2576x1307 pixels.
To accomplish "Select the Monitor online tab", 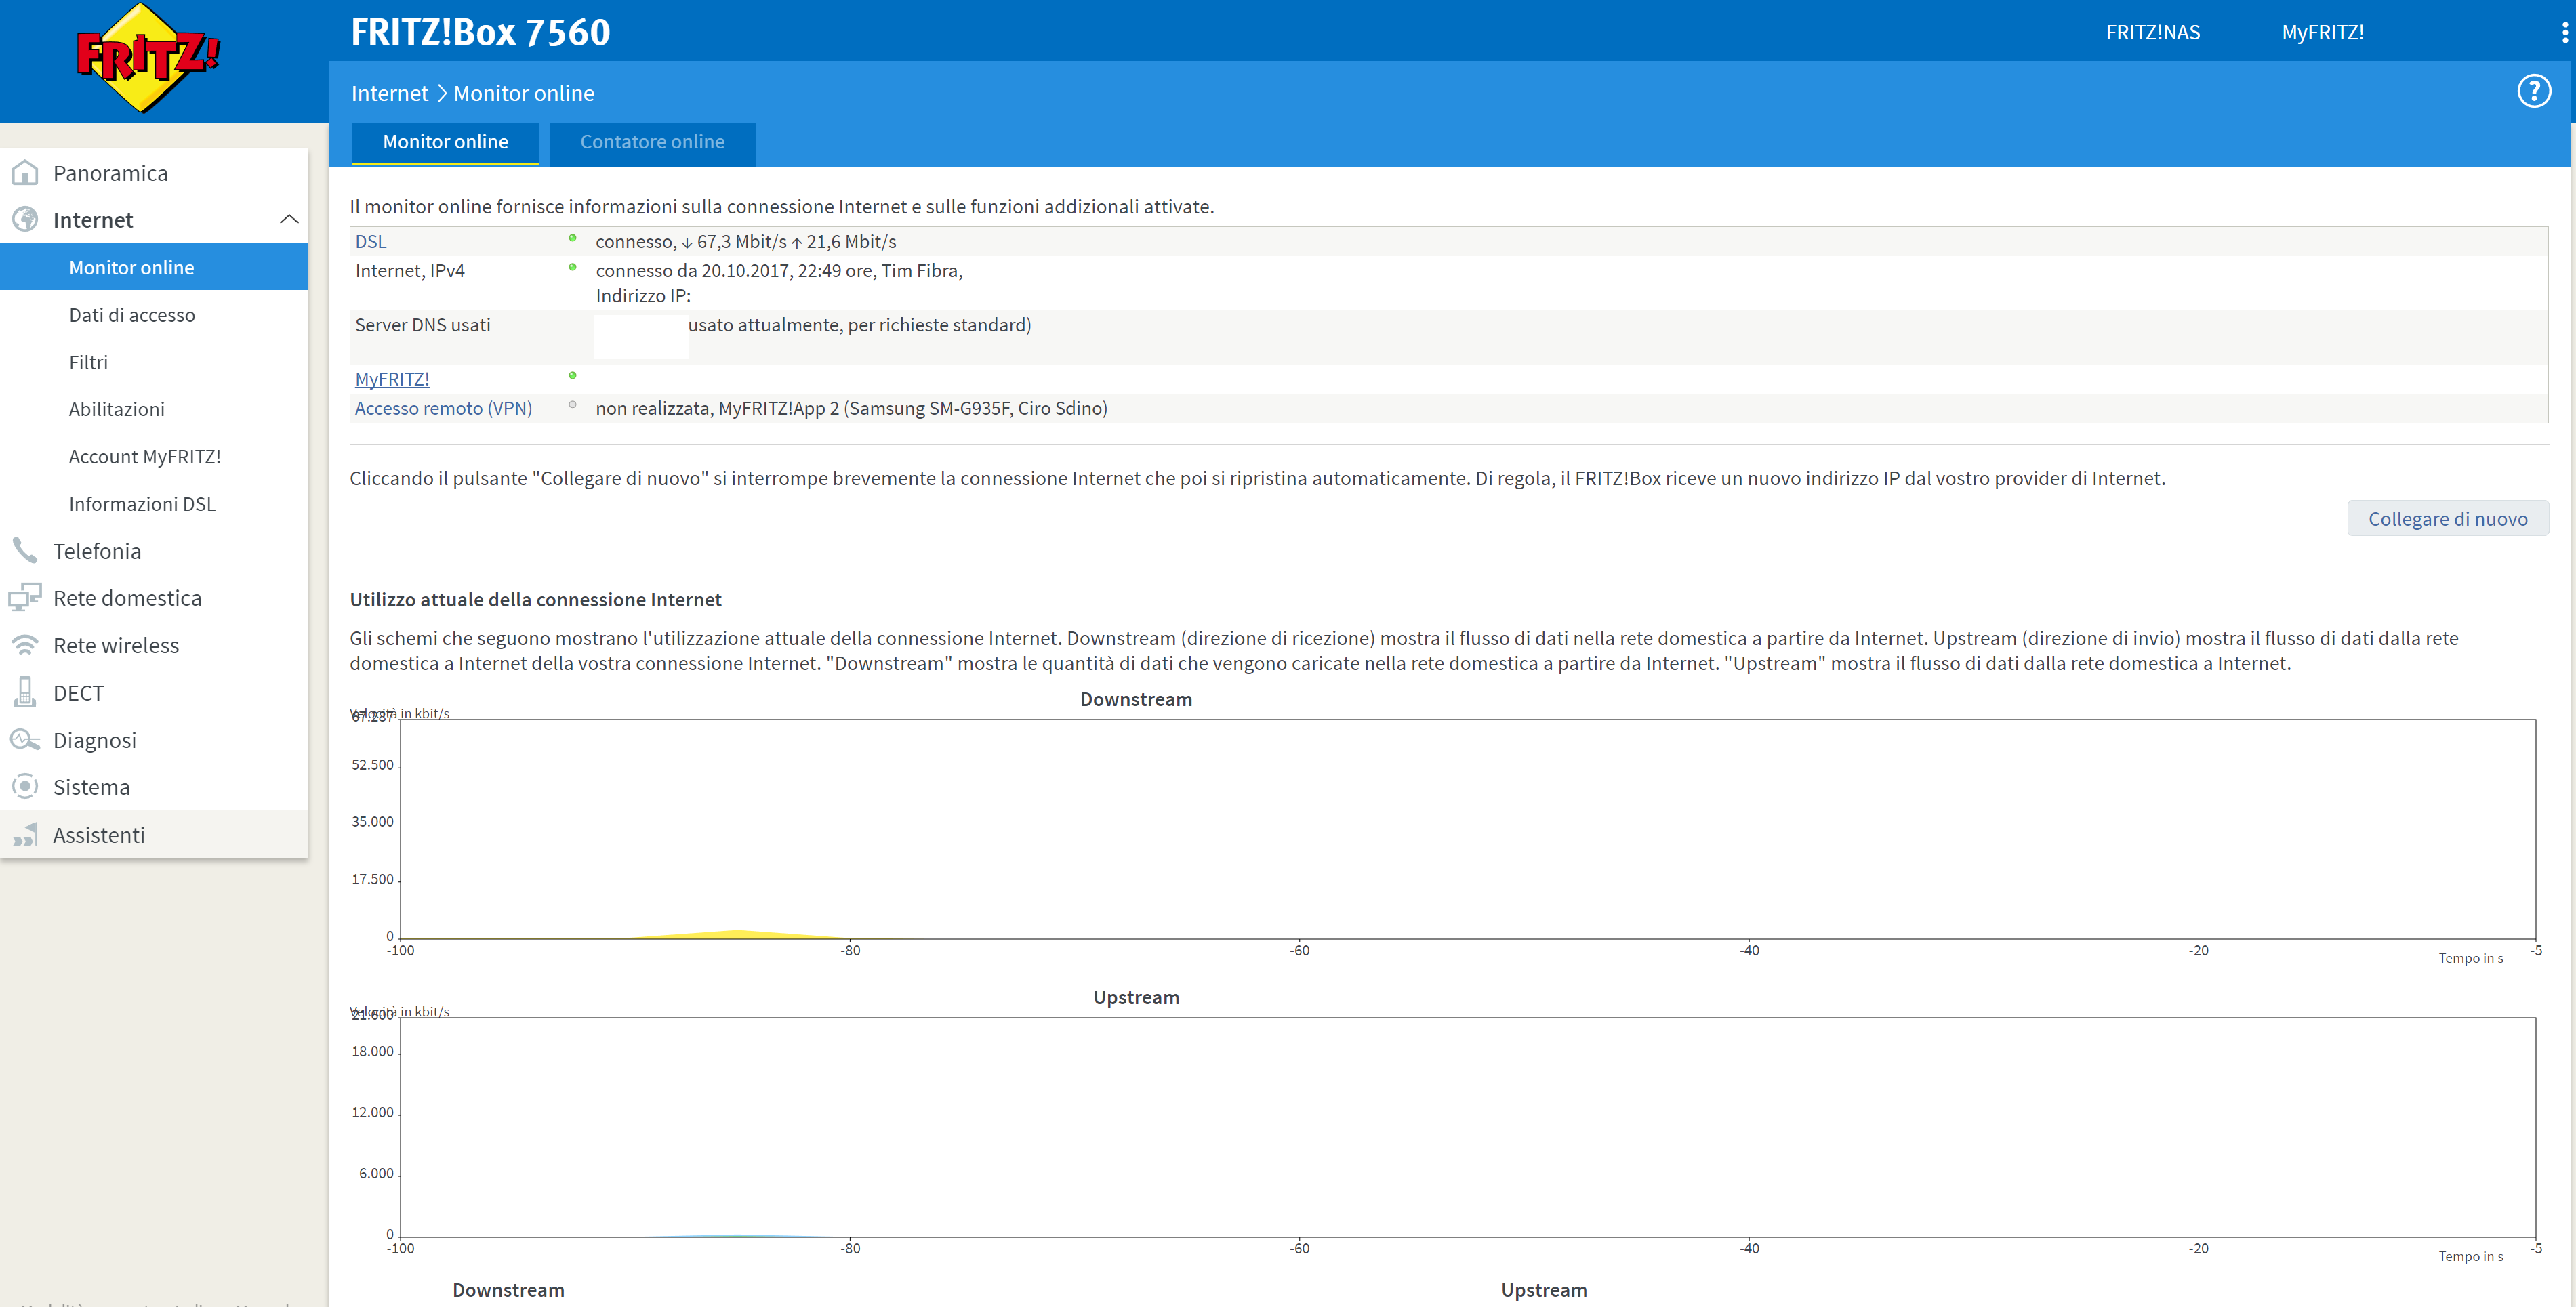I will pos(445,142).
